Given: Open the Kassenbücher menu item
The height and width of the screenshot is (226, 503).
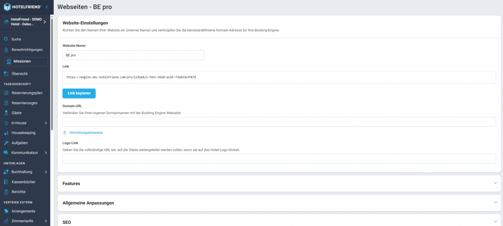Looking at the screenshot, I should (23, 182).
